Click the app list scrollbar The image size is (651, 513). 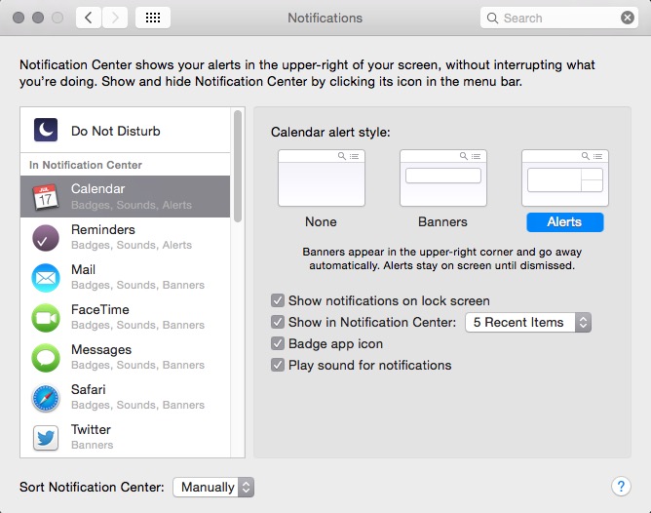(238, 166)
